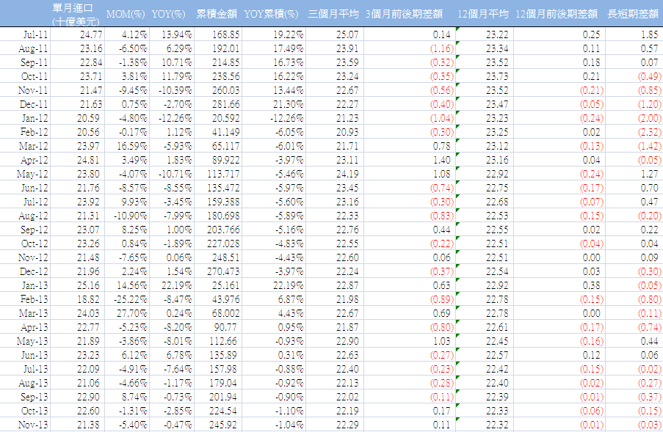This screenshot has width=663, height=432.
Task: Select the 3個月前後期差額 column header
Action: [x=405, y=15]
